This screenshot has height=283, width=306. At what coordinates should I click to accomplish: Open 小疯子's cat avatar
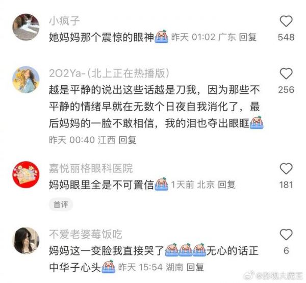26,27
